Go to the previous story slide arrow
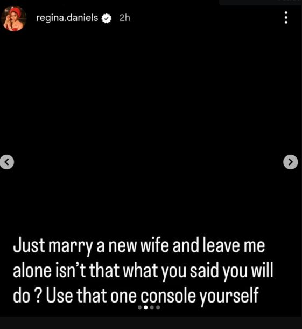Screen dimensions: 302x329 tap(6, 162)
